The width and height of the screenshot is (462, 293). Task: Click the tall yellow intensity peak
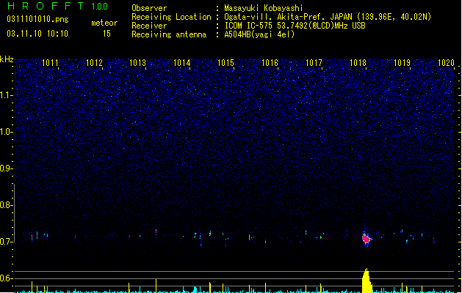click(x=367, y=281)
